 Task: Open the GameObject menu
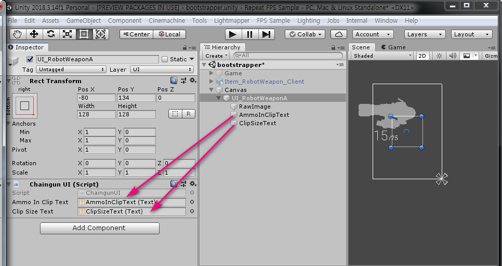pyautogui.click(x=84, y=20)
